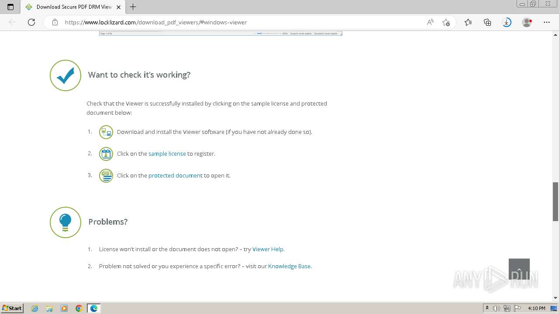Select the Edge taskbar button
Image resolution: width=559 pixels, height=314 pixels.
(x=94, y=308)
